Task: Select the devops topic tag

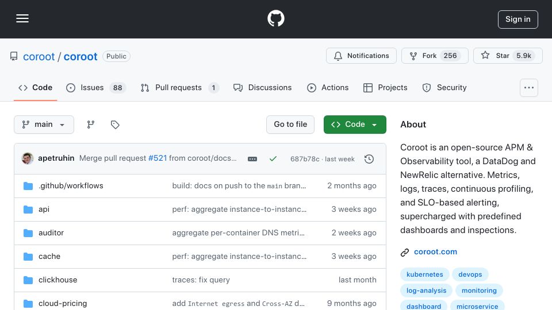Action: pos(470,274)
